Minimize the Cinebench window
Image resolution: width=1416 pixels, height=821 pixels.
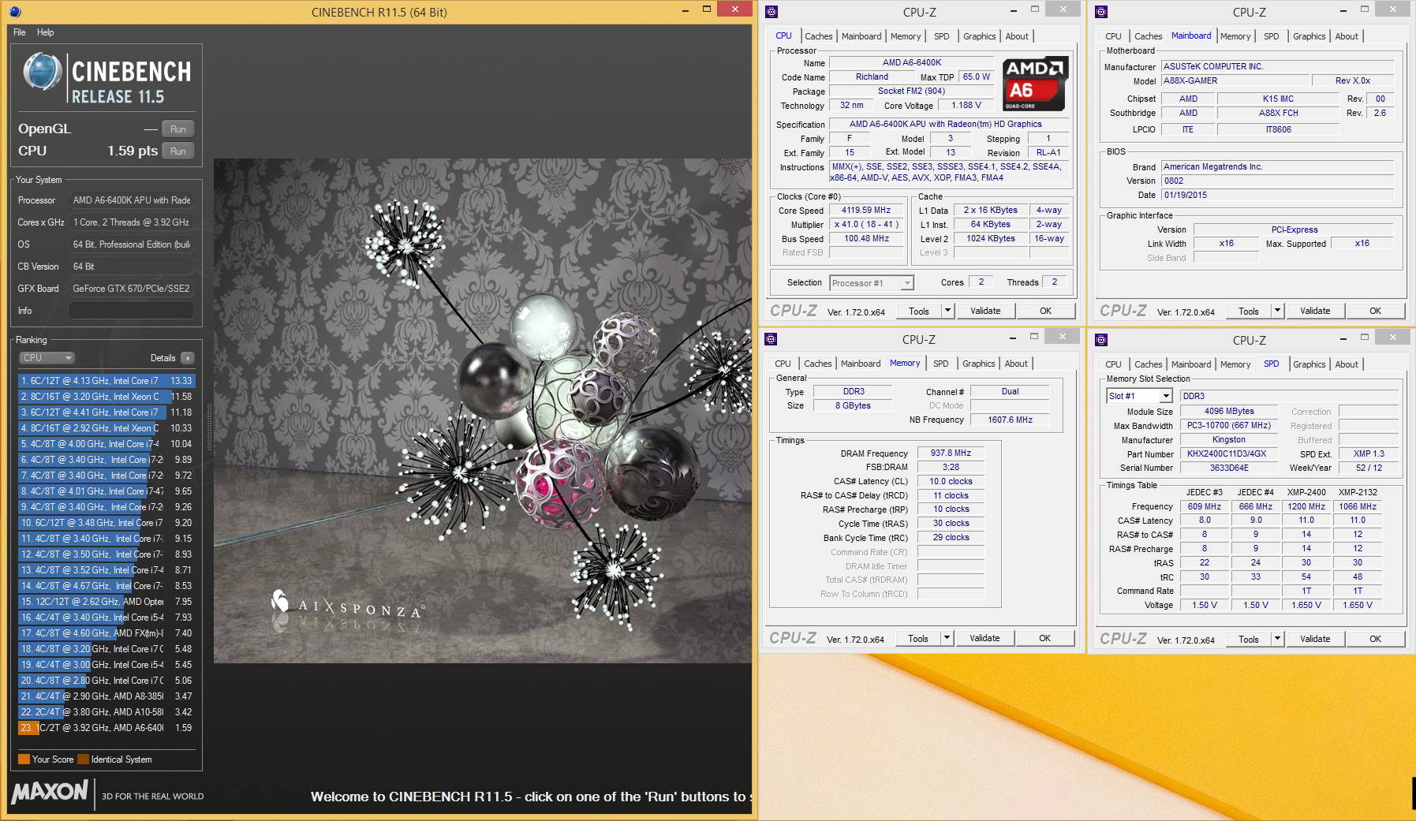coord(686,9)
